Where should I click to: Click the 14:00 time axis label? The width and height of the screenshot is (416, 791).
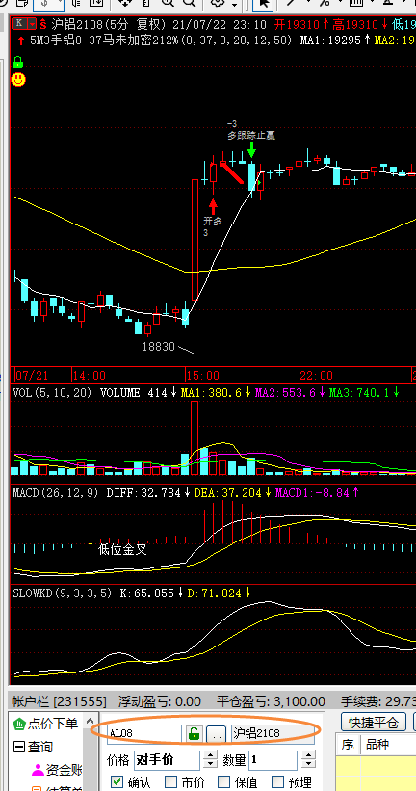(90, 376)
